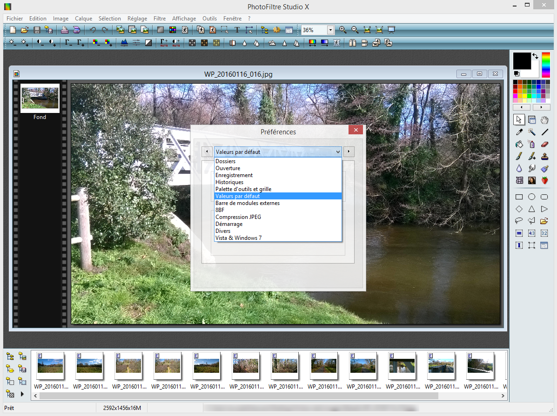Click the Fond layer thumbnail
This screenshot has width=557, height=416.
[40, 98]
